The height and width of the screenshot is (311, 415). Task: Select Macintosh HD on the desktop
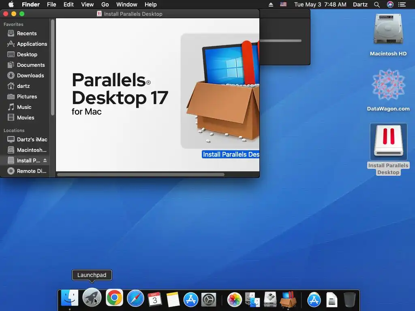coord(388,35)
